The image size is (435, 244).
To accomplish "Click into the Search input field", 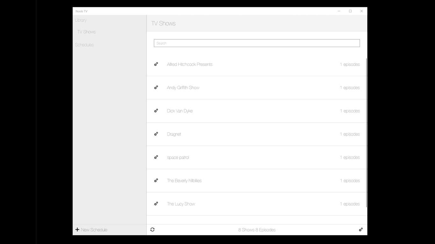I will (x=257, y=43).
